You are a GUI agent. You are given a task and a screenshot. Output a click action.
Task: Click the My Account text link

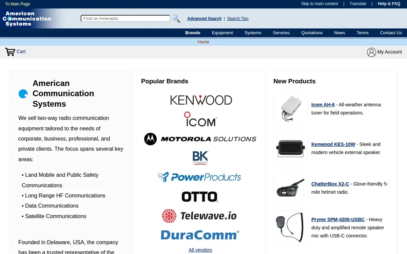point(390,52)
